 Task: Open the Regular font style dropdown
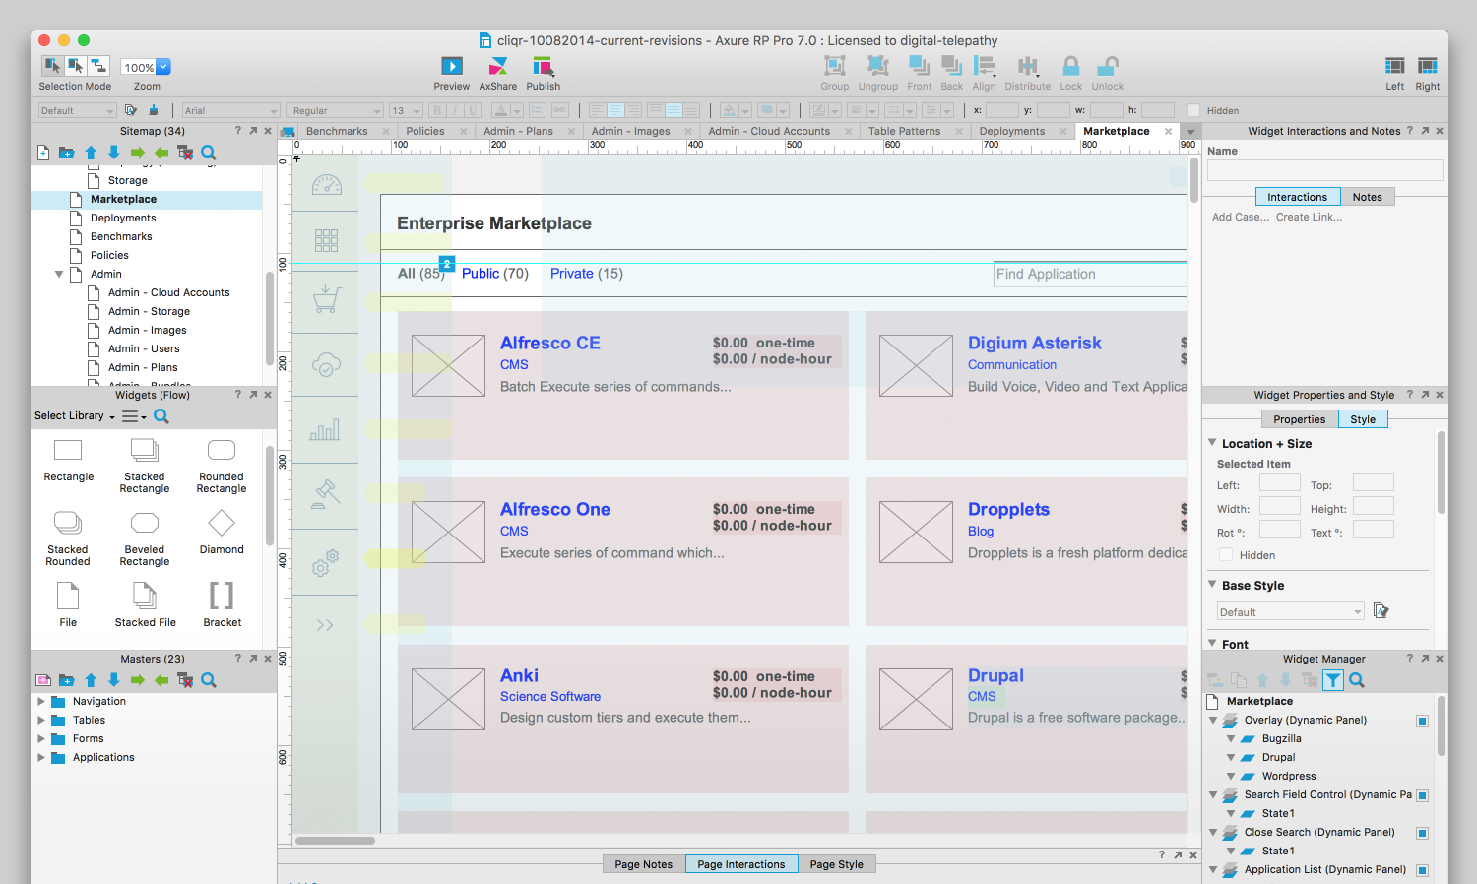(336, 110)
